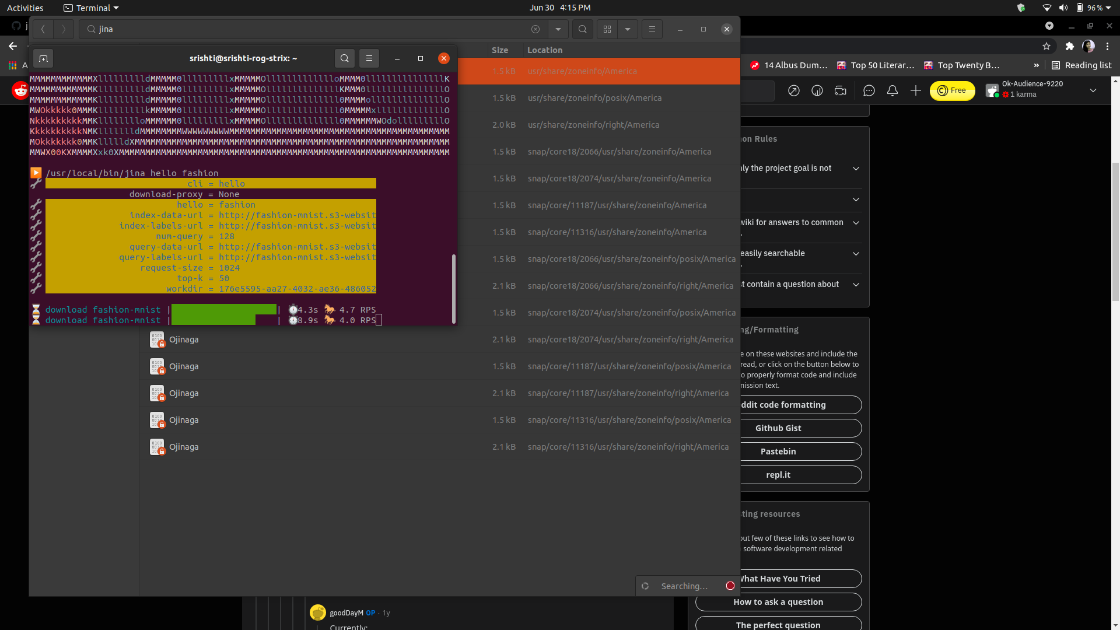Open Reddit notifications bell
1120x630 pixels.
pyautogui.click(x=892, y=90)
